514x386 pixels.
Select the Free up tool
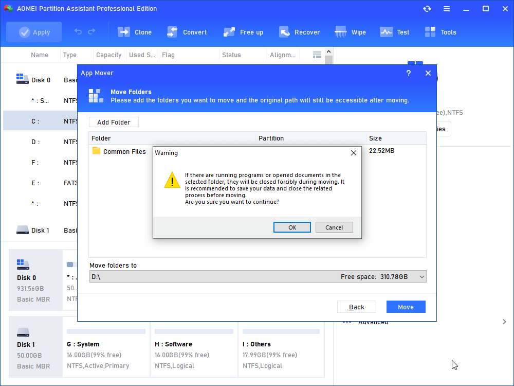(229, 32)
